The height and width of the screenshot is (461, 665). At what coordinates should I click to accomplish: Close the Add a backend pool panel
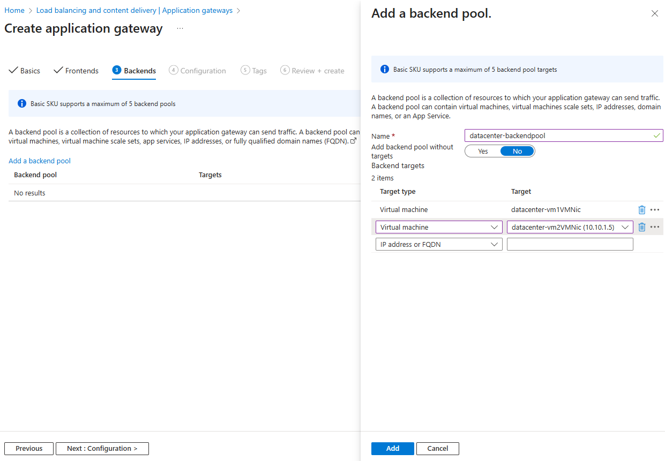[654, 14]
